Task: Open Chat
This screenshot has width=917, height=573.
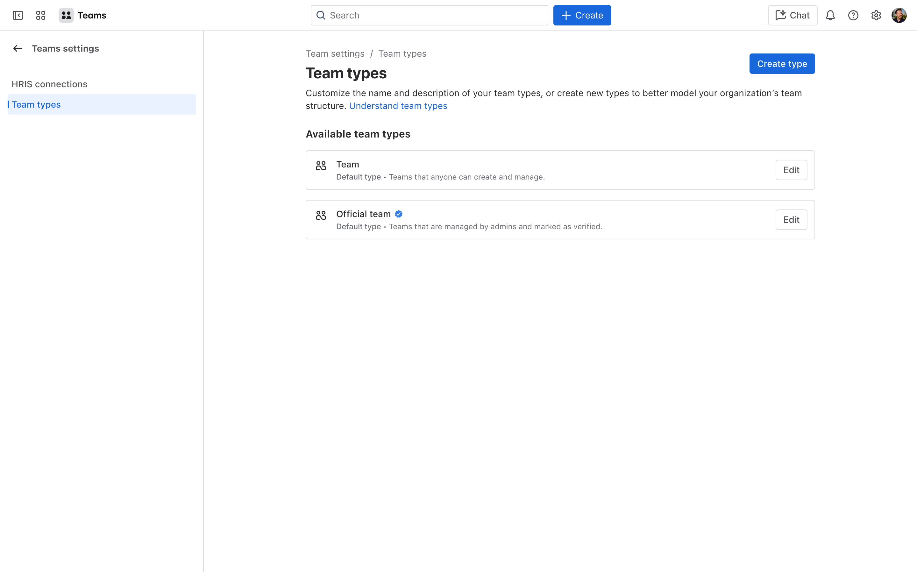Action: (792, 15)
